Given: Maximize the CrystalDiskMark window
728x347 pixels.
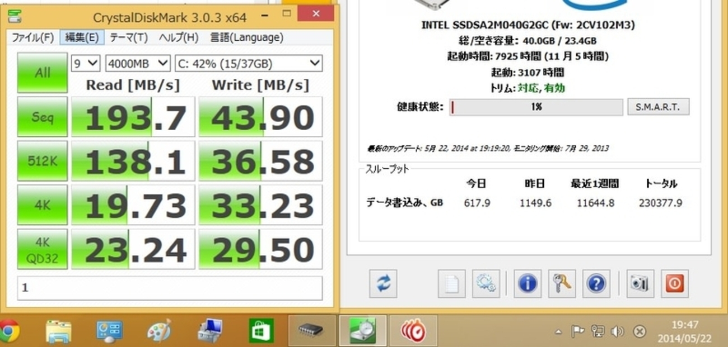Looking at the screenshot, I should click(x=286, y=13).
